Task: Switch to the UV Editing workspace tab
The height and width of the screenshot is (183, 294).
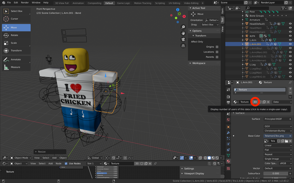Action: click(175, 3)
